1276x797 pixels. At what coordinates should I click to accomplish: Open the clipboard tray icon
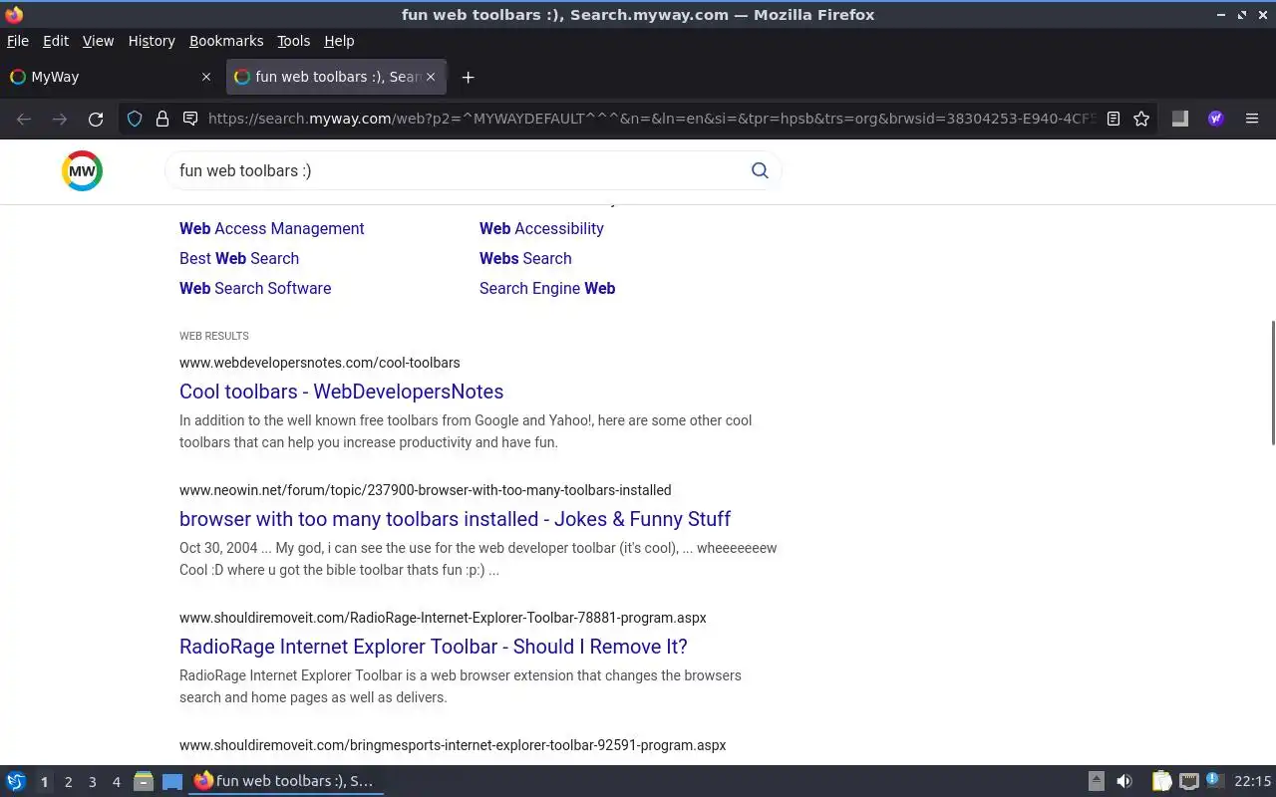tap(1161, 781)
